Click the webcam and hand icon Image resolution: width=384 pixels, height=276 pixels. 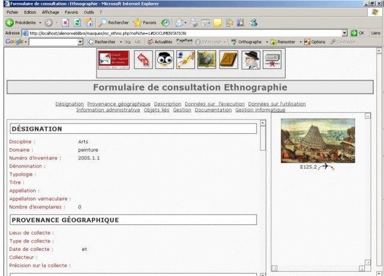[185, 60]
